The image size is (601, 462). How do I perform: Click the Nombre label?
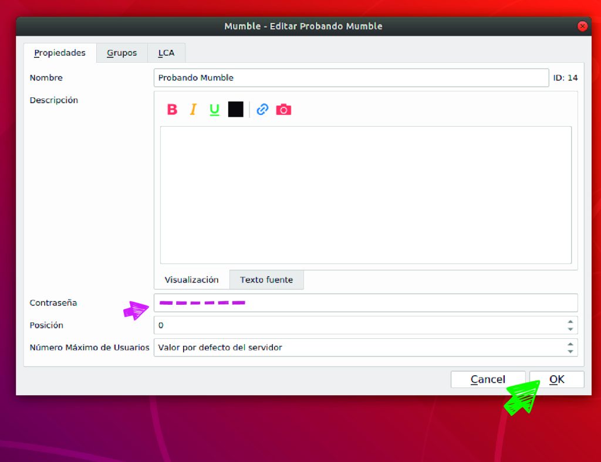(46, 78)
